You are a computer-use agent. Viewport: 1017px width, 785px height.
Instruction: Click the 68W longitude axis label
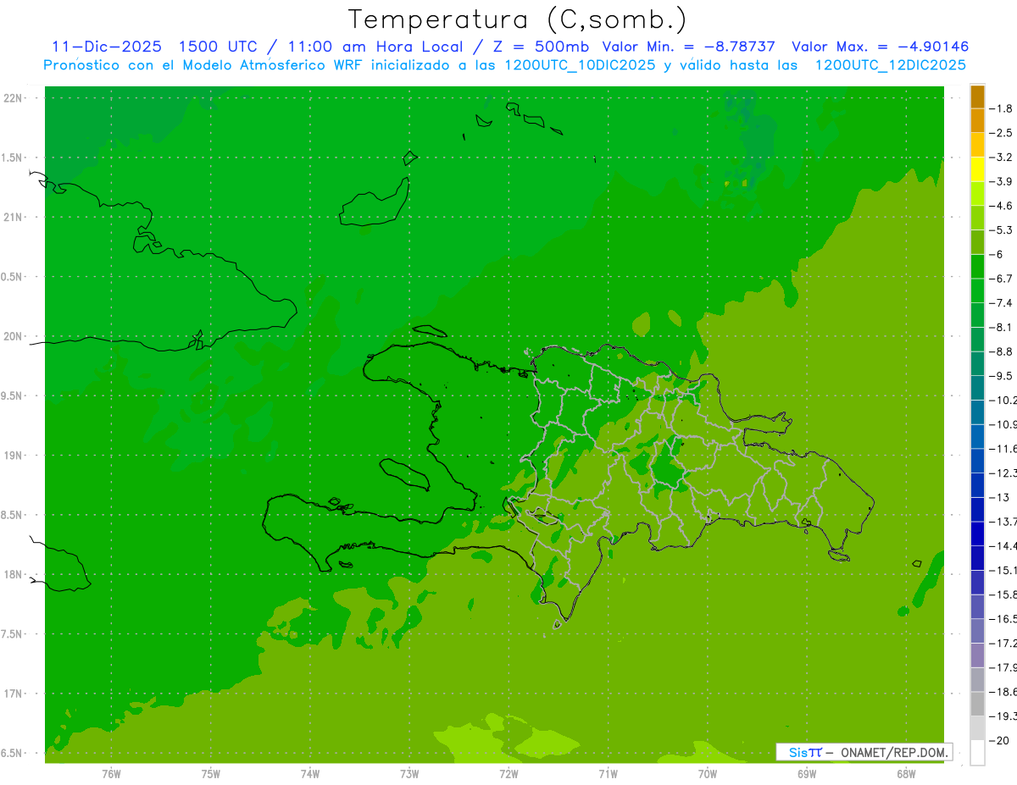coord(905,774)
